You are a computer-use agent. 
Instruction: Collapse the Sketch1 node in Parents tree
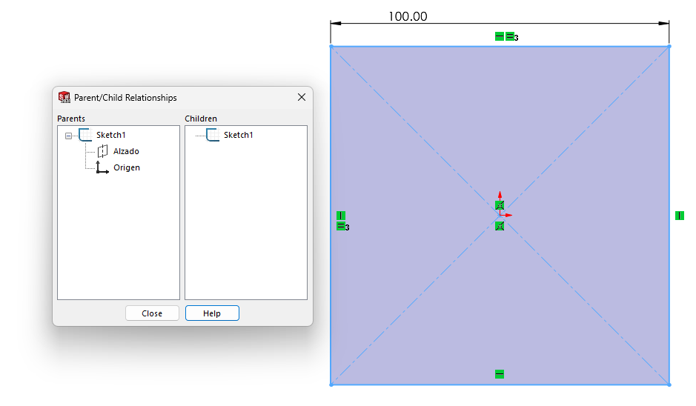click(69, 136)
